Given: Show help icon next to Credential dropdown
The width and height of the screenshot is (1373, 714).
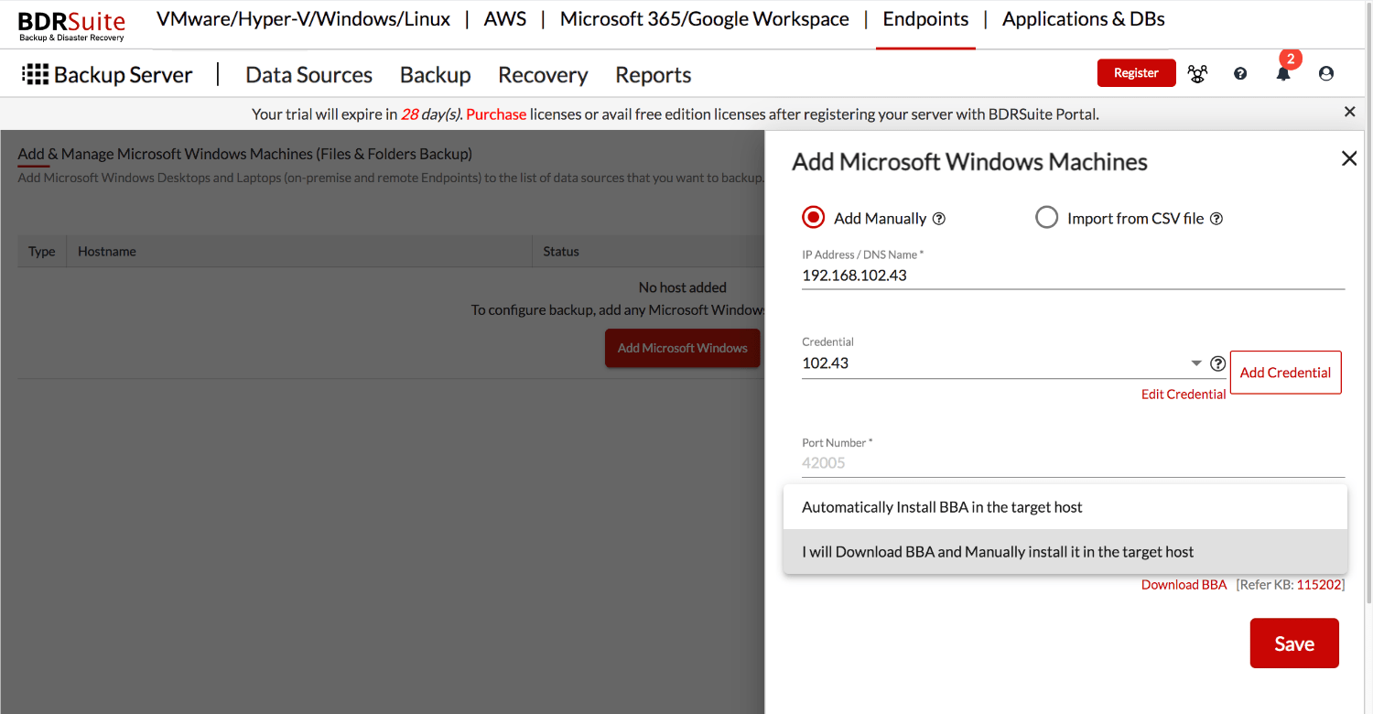Looking at the screenshot, I should pos(1217,363).
